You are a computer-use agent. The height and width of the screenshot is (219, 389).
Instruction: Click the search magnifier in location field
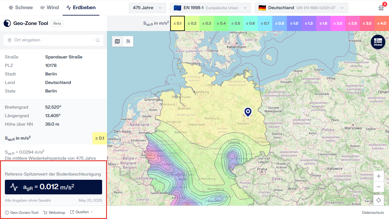point(98,40)
